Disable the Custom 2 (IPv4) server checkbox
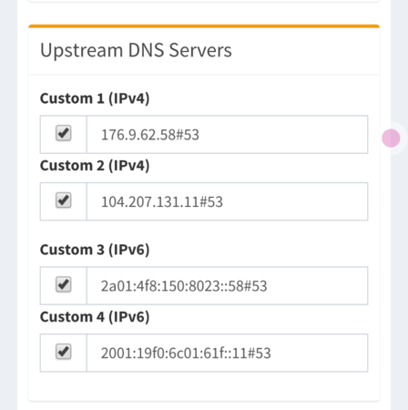 pyautogui.click(x=64, y=200)
